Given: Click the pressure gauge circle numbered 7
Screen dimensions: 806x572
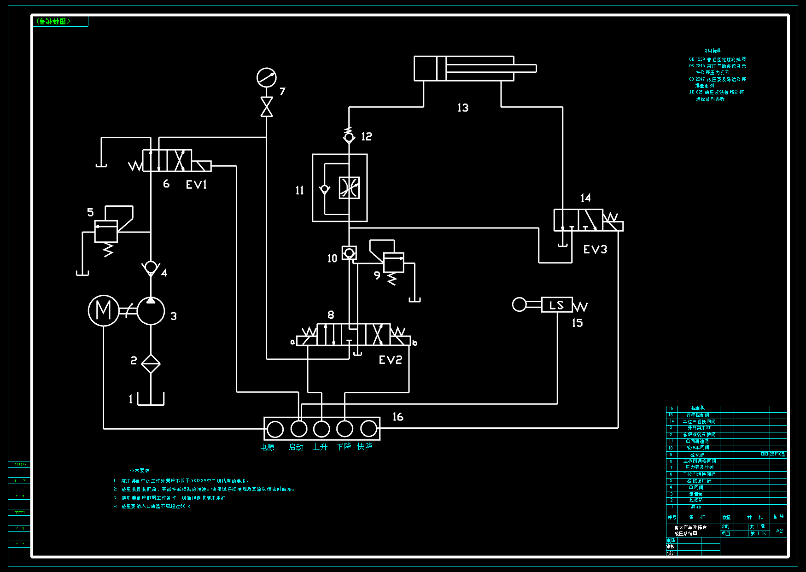Looking at the screenshot, I should point(267,77).
